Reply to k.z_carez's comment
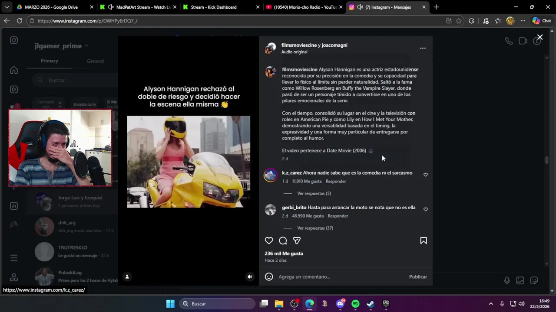The width and height of the screenshot is (556, 312). 336,181
